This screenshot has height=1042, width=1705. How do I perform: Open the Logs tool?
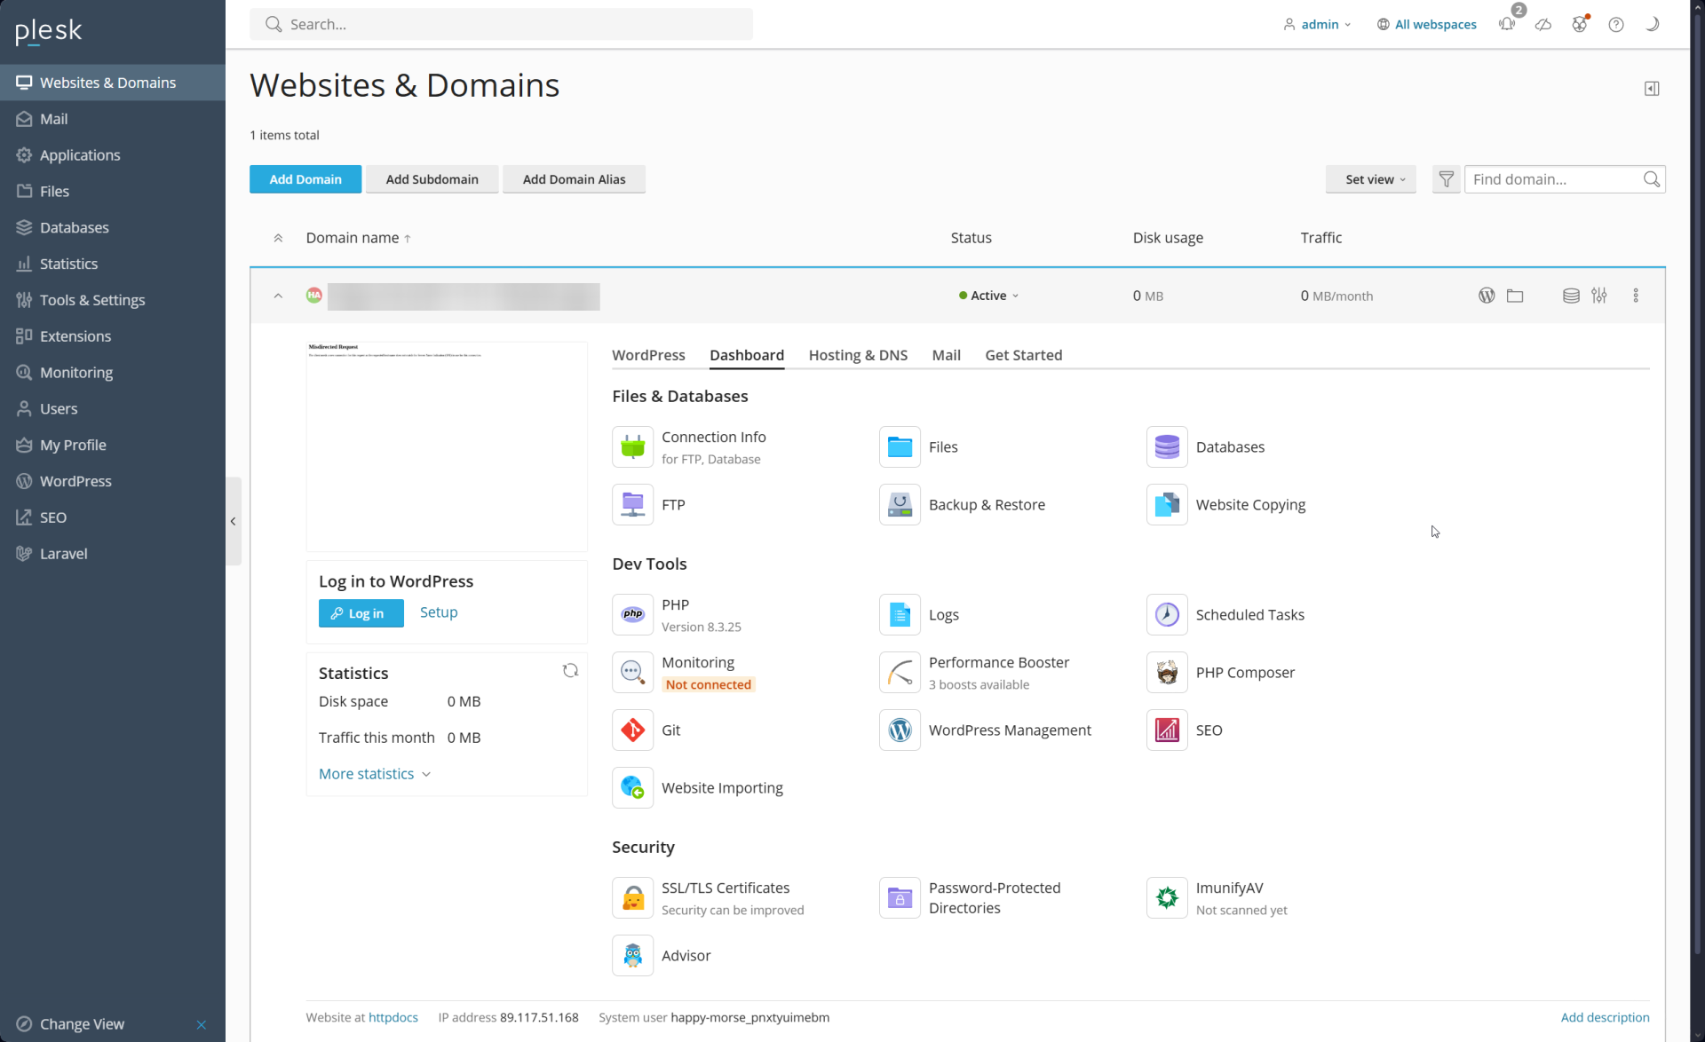point(919,614)
